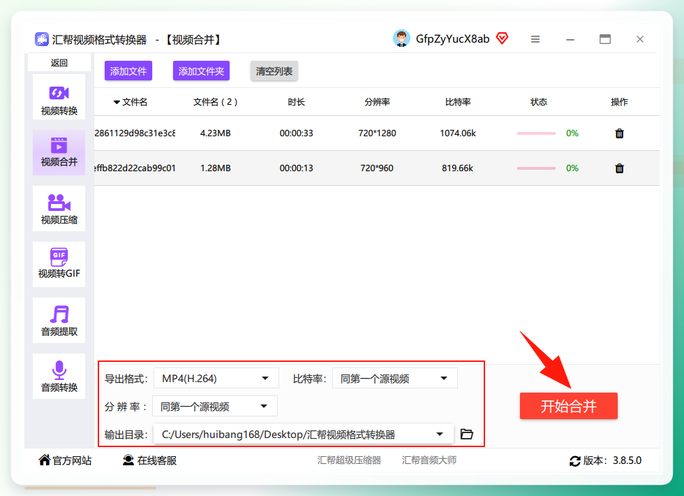
Task: Click version text 3.8.5.0
Action: 627,460
